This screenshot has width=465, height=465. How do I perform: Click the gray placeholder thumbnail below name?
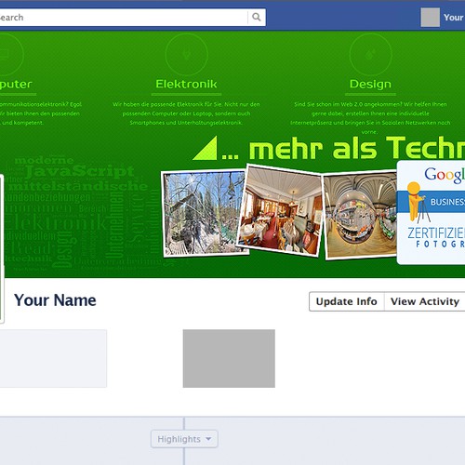coord(229,358)
